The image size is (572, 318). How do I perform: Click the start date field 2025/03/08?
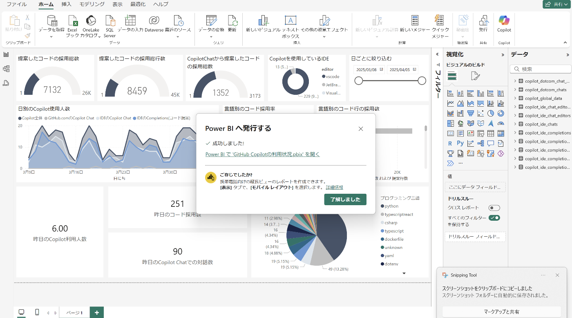tap(369, 70)
